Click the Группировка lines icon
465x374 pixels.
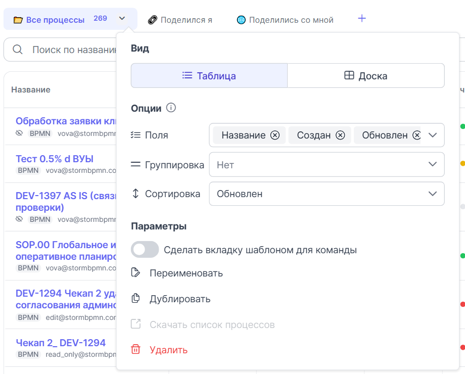pyautogui.click(x=135, y=164)
